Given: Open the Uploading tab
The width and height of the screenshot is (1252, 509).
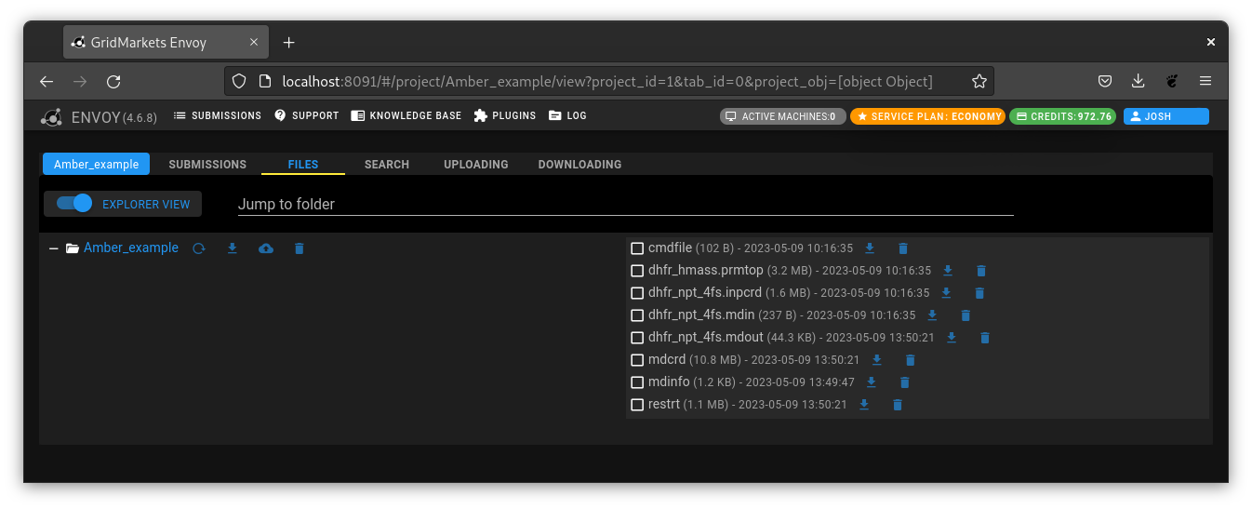Looking at the screenshot, I should (476, 165).
